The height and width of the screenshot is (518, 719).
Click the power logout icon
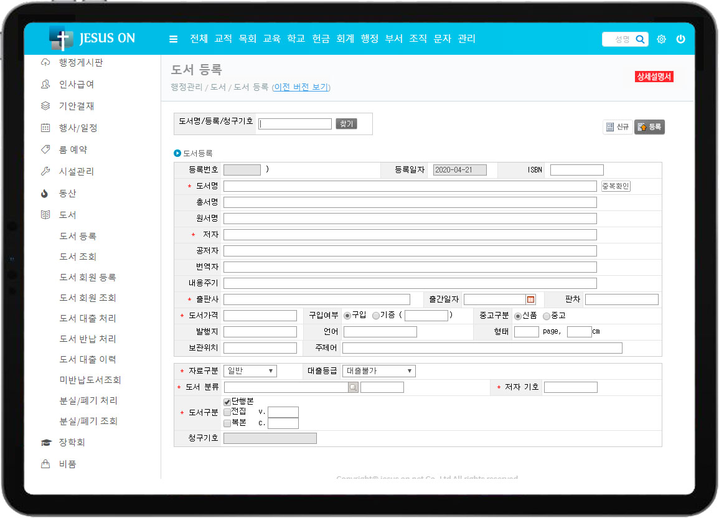point(680,39)
